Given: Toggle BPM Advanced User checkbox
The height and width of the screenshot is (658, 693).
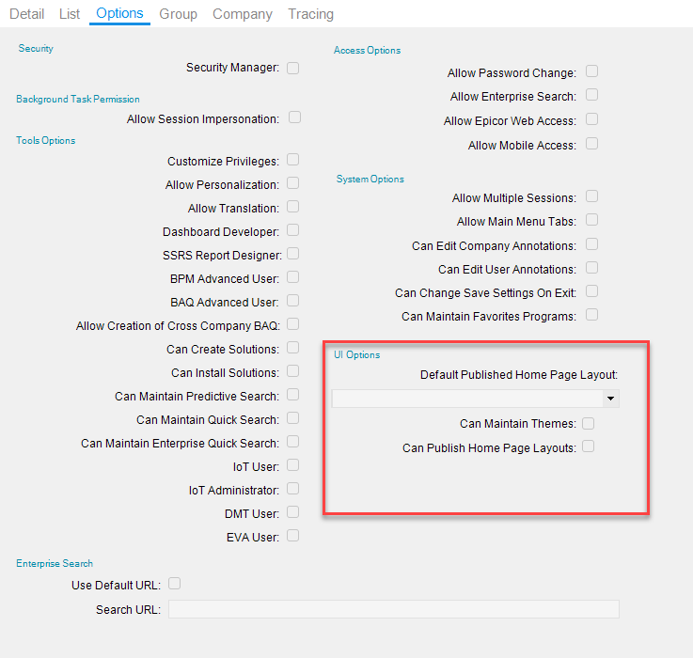Looking at the screenshot, I should 292,277.
